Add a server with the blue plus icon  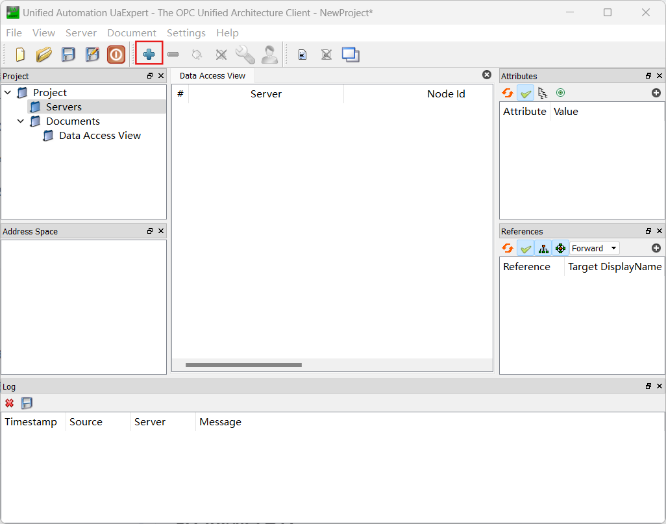tap(149, 54)
